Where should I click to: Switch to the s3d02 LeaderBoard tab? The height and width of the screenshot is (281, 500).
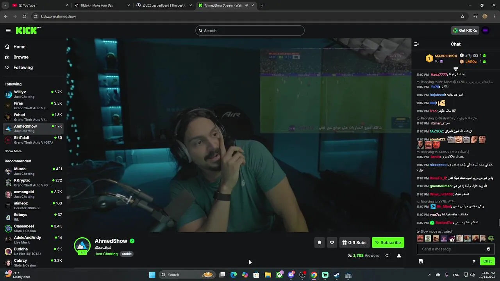(x=163, y=5)
